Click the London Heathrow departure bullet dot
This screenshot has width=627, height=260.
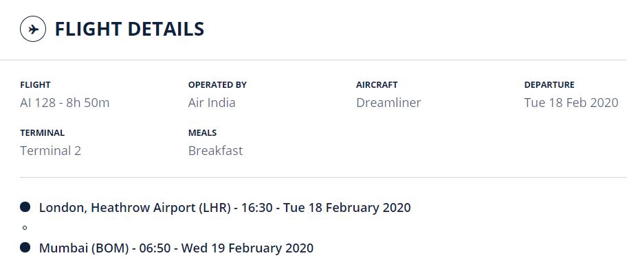click(25, 207)
